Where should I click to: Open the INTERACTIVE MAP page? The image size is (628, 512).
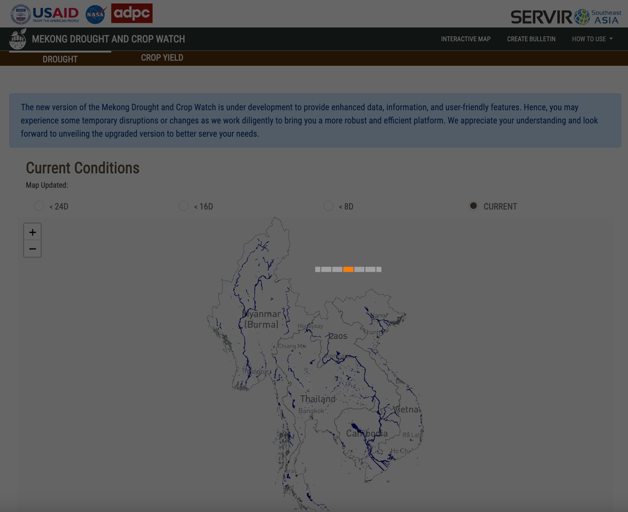[x=466, y=39]
